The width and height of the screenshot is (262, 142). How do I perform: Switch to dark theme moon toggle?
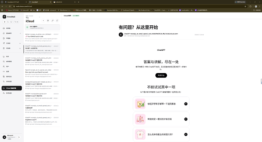click(x=8, y=22)
